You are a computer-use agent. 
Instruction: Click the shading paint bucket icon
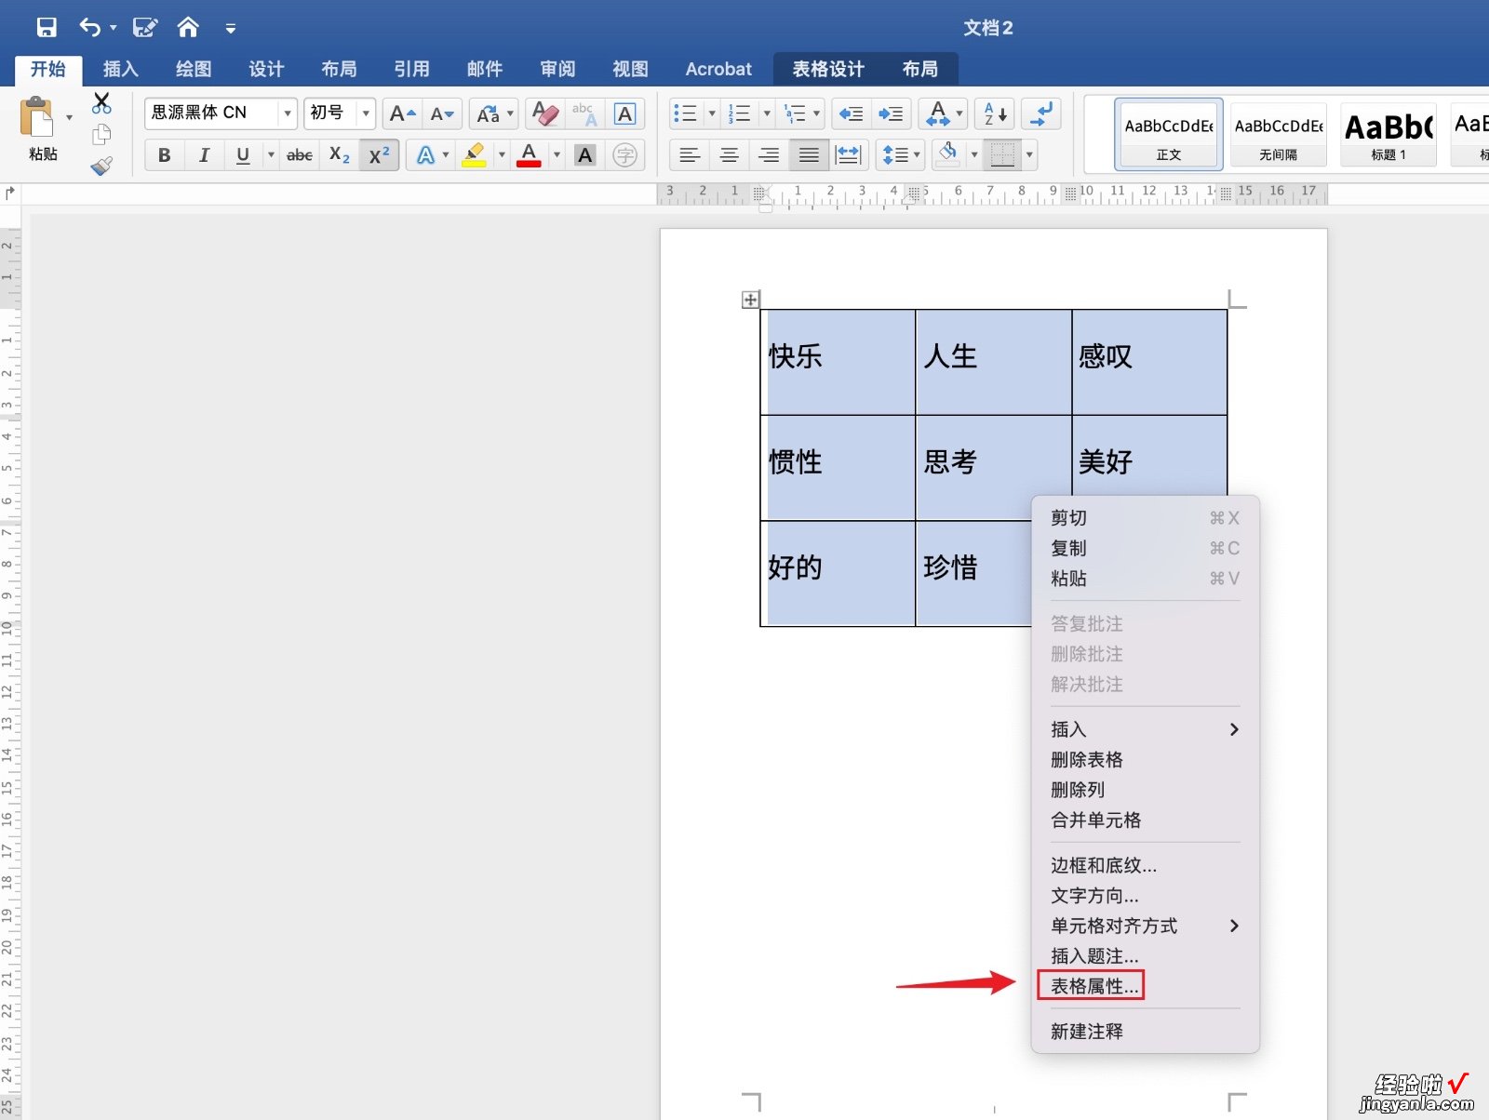click(948, 153)
